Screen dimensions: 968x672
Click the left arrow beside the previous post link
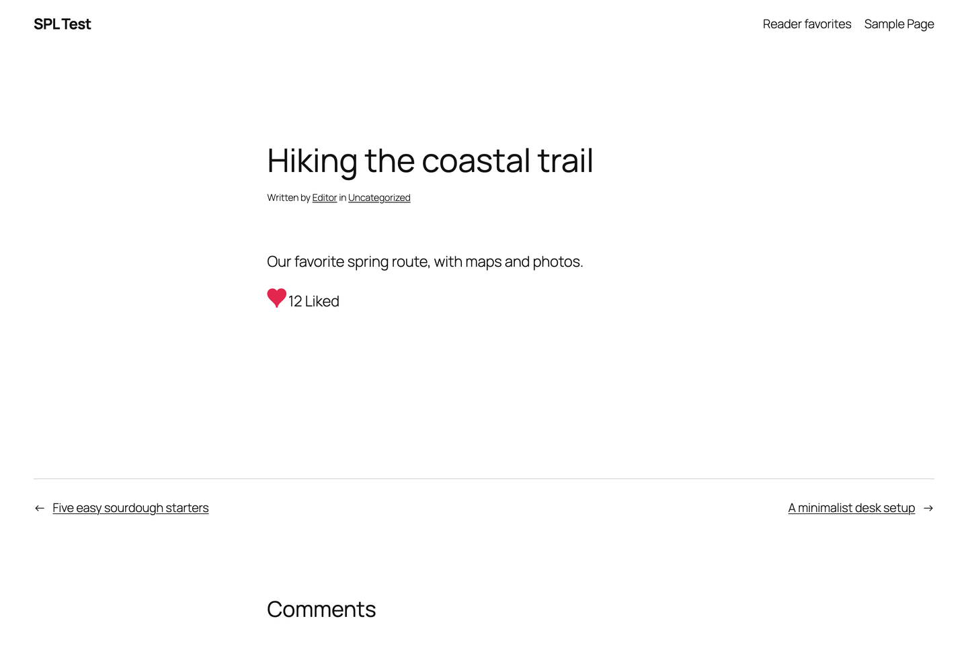pyautogui.click(x=40, y=508)
